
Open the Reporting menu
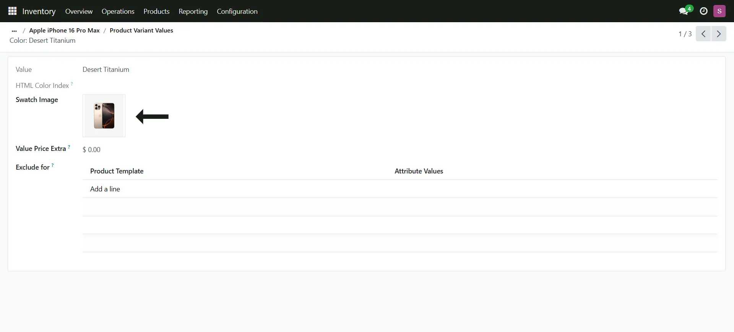[193, 11]
